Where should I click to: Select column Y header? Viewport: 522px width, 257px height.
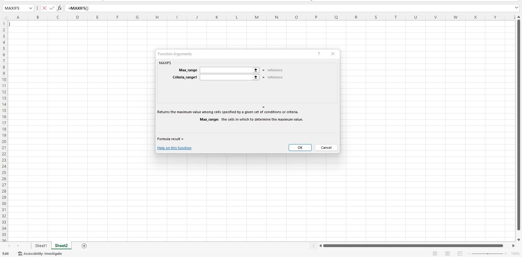pos(495,17)
